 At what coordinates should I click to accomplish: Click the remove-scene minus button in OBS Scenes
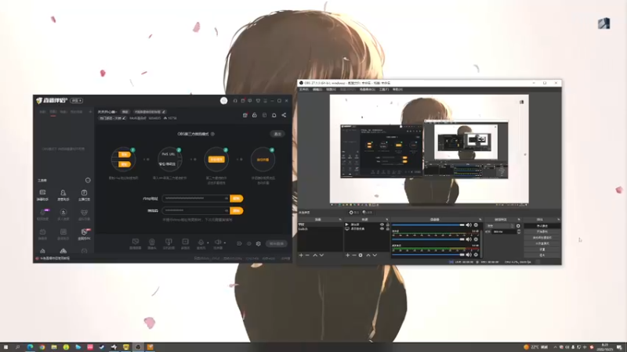(307, 255)
